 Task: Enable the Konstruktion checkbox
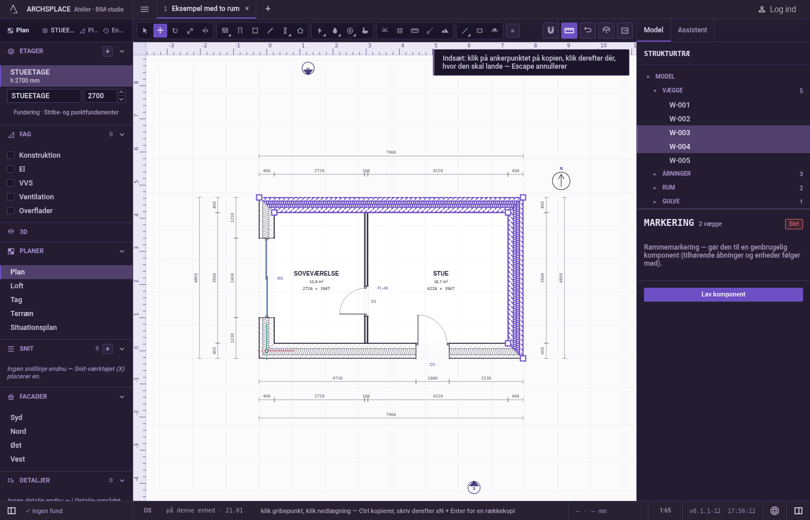pyautogui.click(x=10, y=155)
